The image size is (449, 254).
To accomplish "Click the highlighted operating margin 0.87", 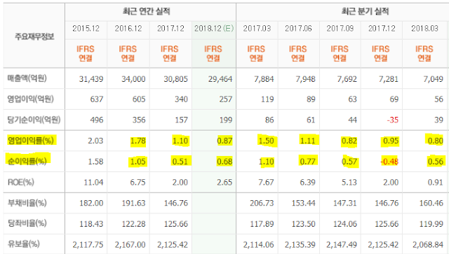I will pyautogui.click(x=224, y=141).
